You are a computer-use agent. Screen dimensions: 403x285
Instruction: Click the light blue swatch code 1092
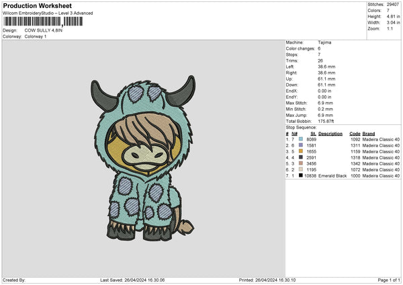point(301,139)
